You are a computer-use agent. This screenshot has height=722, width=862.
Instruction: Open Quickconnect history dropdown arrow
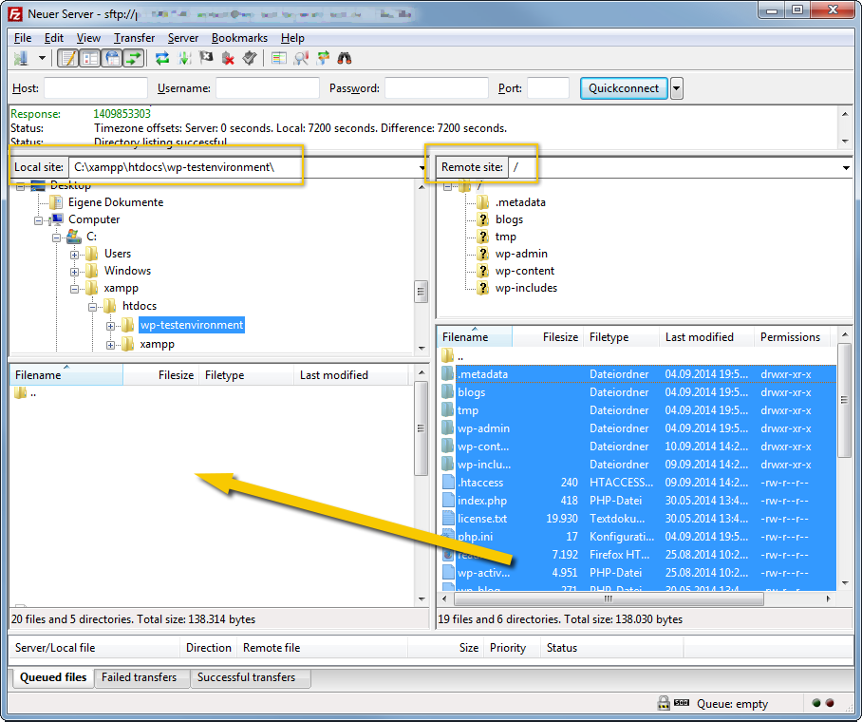tap(677, 88)
